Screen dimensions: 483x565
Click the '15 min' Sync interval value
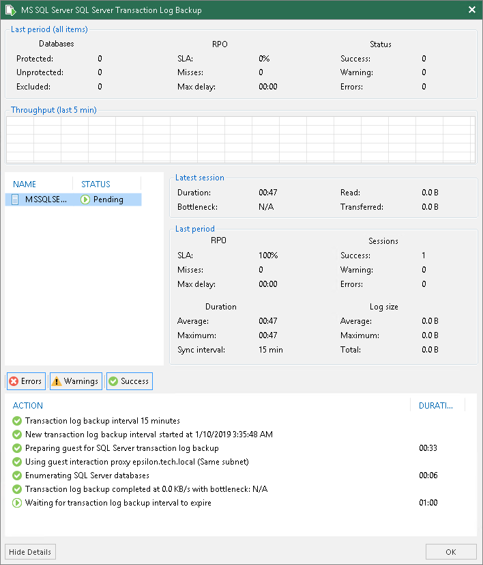271,350
